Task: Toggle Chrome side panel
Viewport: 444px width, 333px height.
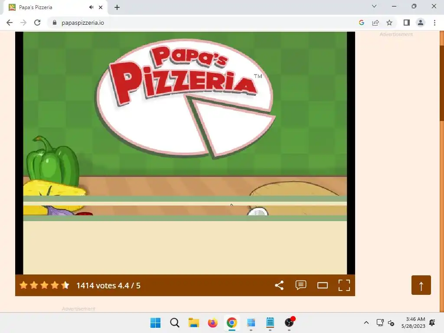Action: coord(407,23)
